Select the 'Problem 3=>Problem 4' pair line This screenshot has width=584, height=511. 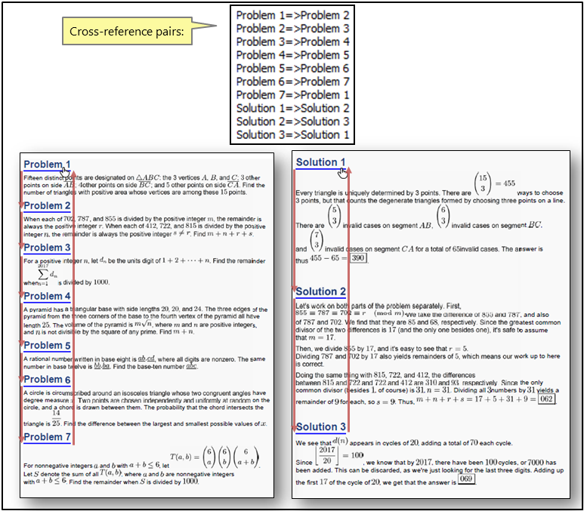click(292, 42)
